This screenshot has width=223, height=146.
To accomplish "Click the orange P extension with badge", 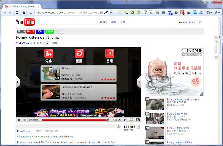I will [183, 13].
